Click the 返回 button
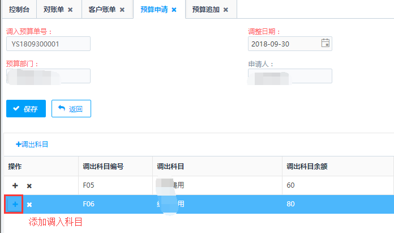The width and height of the screenshot is (394, 233). pos(71,109)
